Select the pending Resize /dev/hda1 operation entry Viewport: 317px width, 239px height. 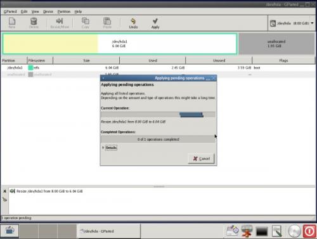pyautogui.click(x=49, y=191)
